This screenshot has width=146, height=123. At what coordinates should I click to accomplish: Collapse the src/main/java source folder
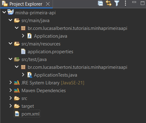pyautogui.click(x=10, y=20)
